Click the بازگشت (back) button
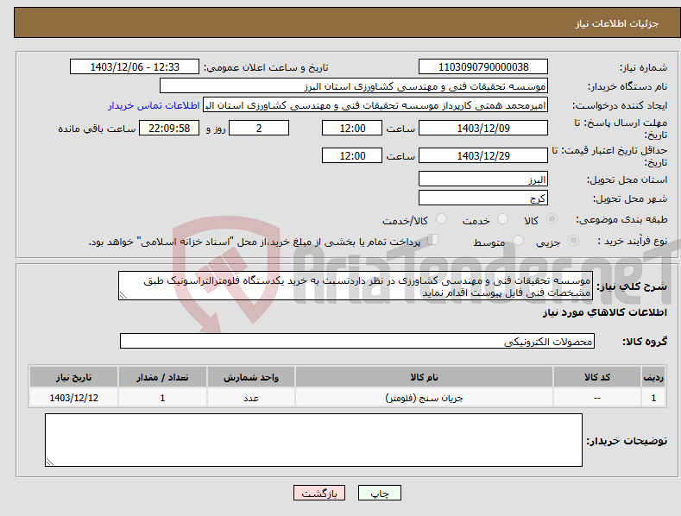681x516 pixels. click(319, 493)
